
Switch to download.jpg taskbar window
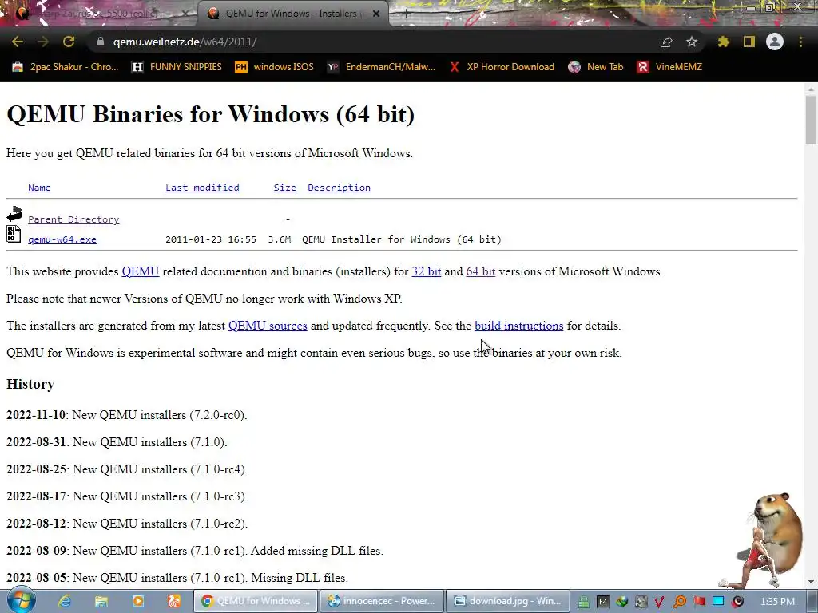(507, 601)
